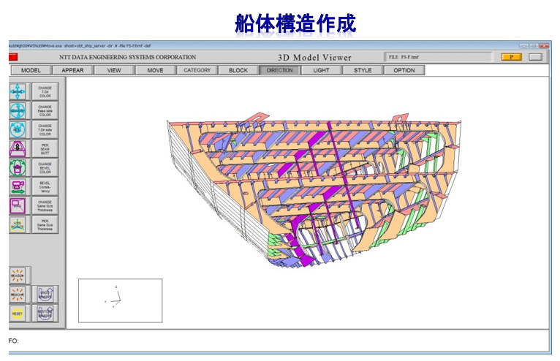Click the REMOVE icon button
Viewport: 560px width, 361px height.
(18, 294)
